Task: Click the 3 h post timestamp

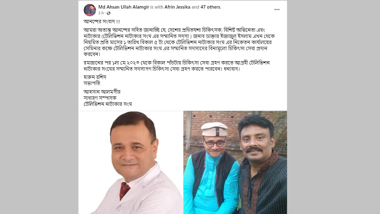Action: click(x=101, y=13)
